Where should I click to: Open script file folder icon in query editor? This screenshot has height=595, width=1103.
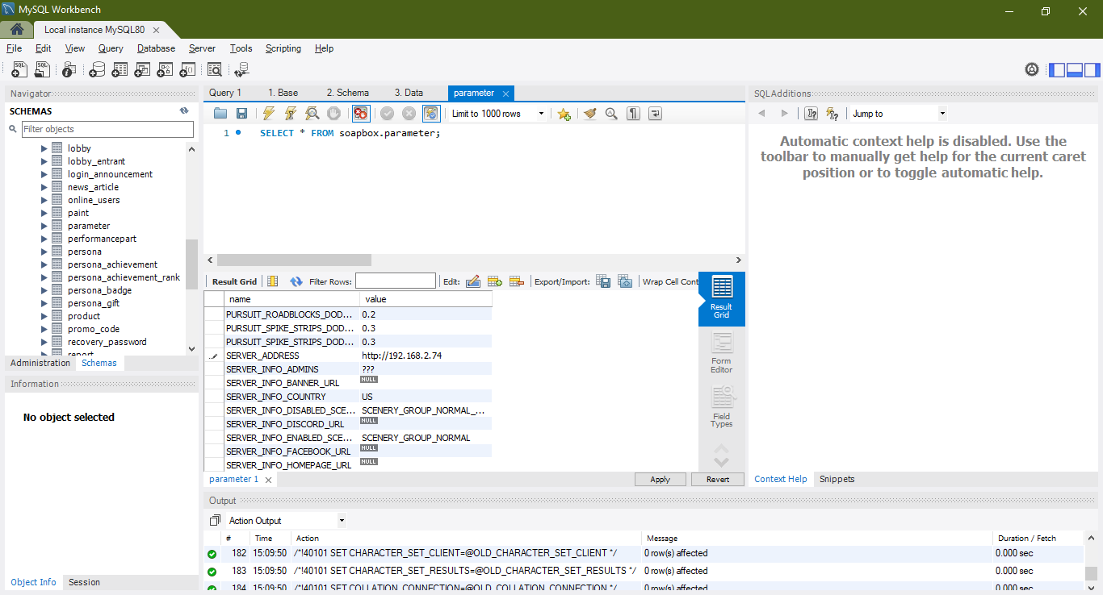pos(220,114)
